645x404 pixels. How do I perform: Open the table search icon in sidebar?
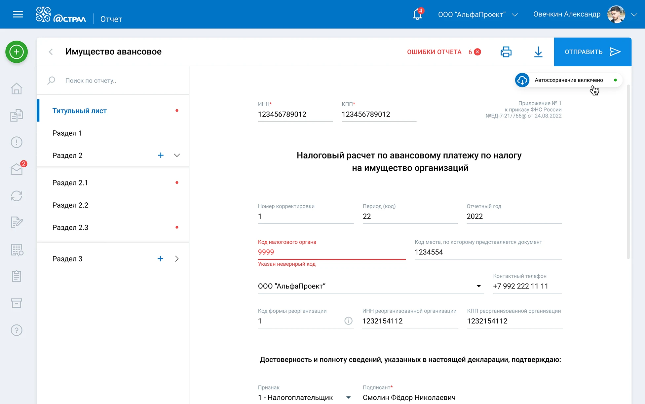click(17, 250)
